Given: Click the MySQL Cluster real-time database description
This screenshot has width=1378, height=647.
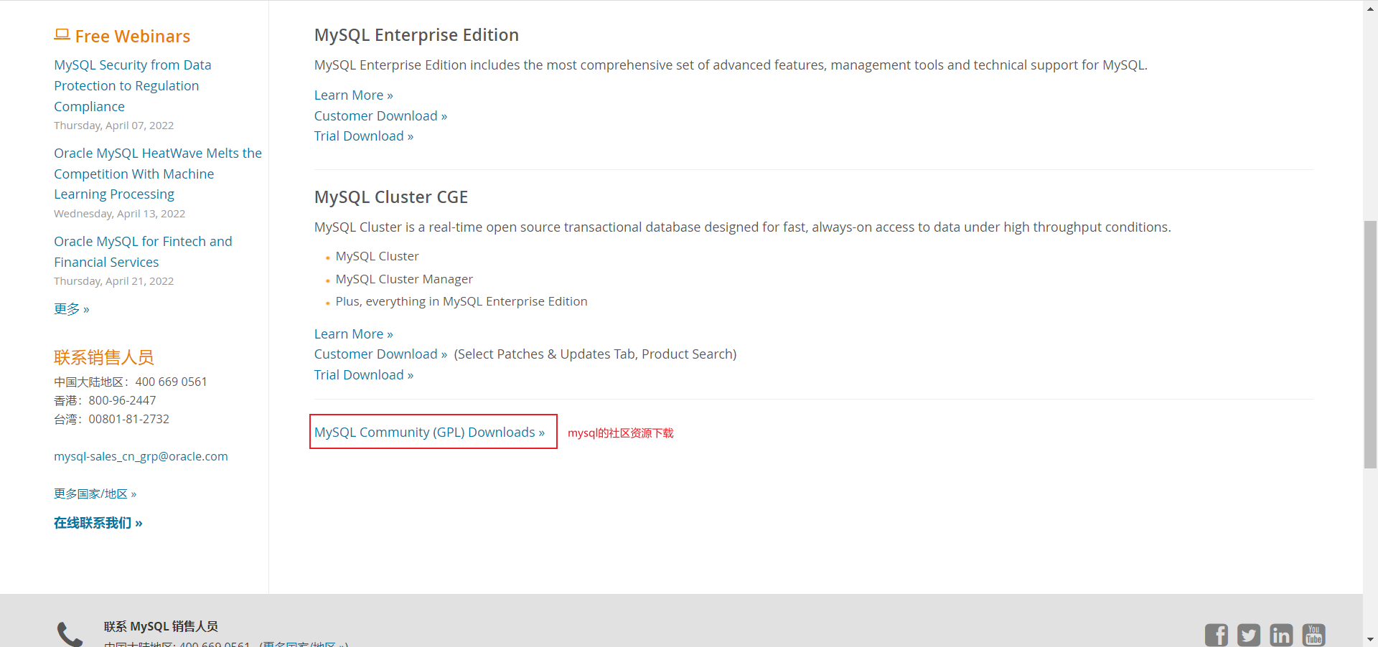Looking at the screenshot, I should pyautogui.click(x=743, y=227).
